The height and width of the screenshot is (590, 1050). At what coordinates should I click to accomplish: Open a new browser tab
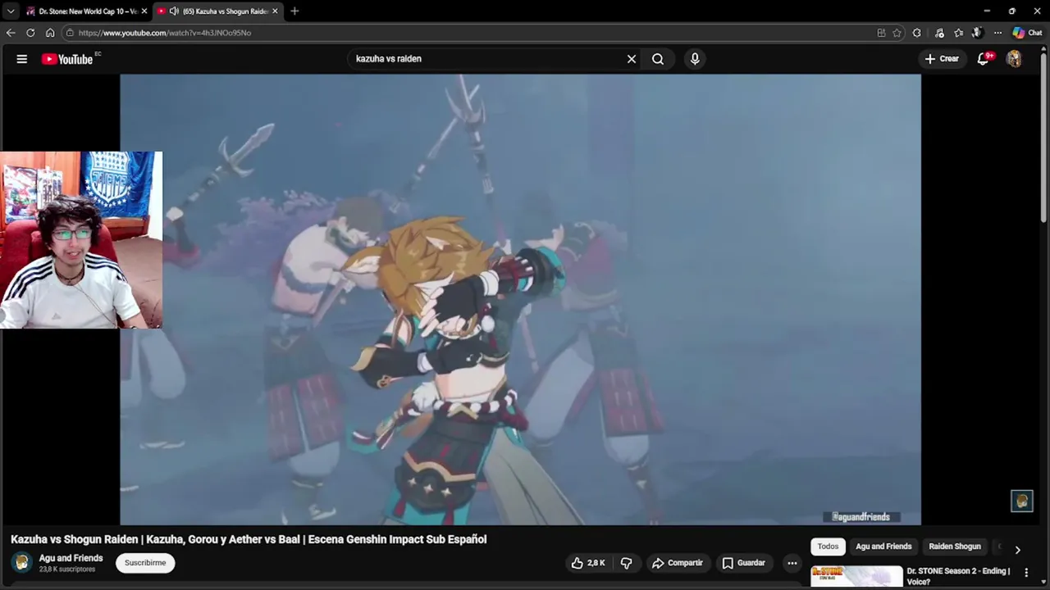click(294, 11)
